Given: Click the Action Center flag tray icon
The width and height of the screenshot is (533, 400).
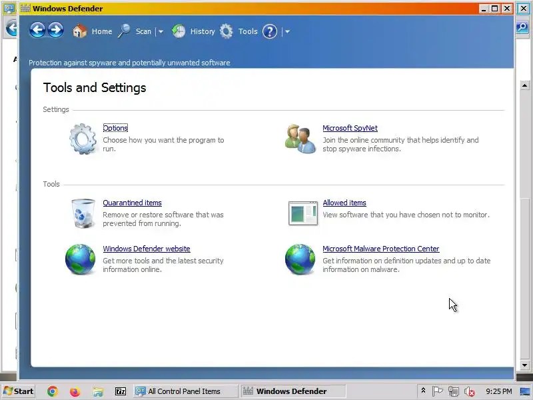Looking at the screenshot, I should click(x=437, y=391).
